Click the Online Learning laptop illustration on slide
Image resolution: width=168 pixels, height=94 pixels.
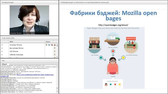113,39
